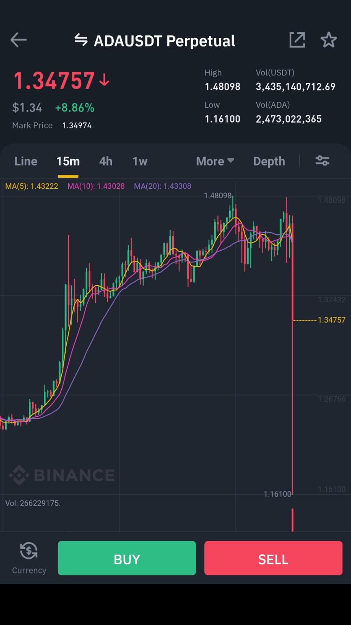Select the 15m interval tab
The width and height of the screenshot is (351, 625).
(68, 161)
